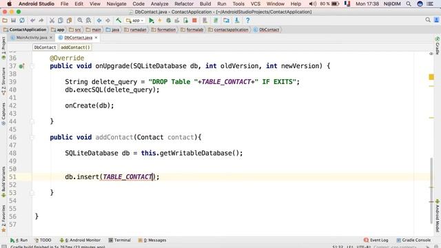Image resolution: width=441 pixels, height=248 pixels.
Task: Click the DbContact class breadcrumb
Action: click(x=267, y=30)
